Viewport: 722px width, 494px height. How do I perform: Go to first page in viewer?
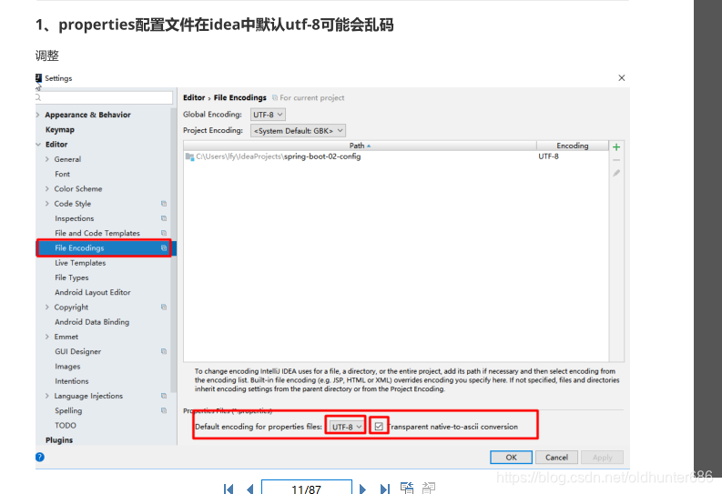point(229,489)
